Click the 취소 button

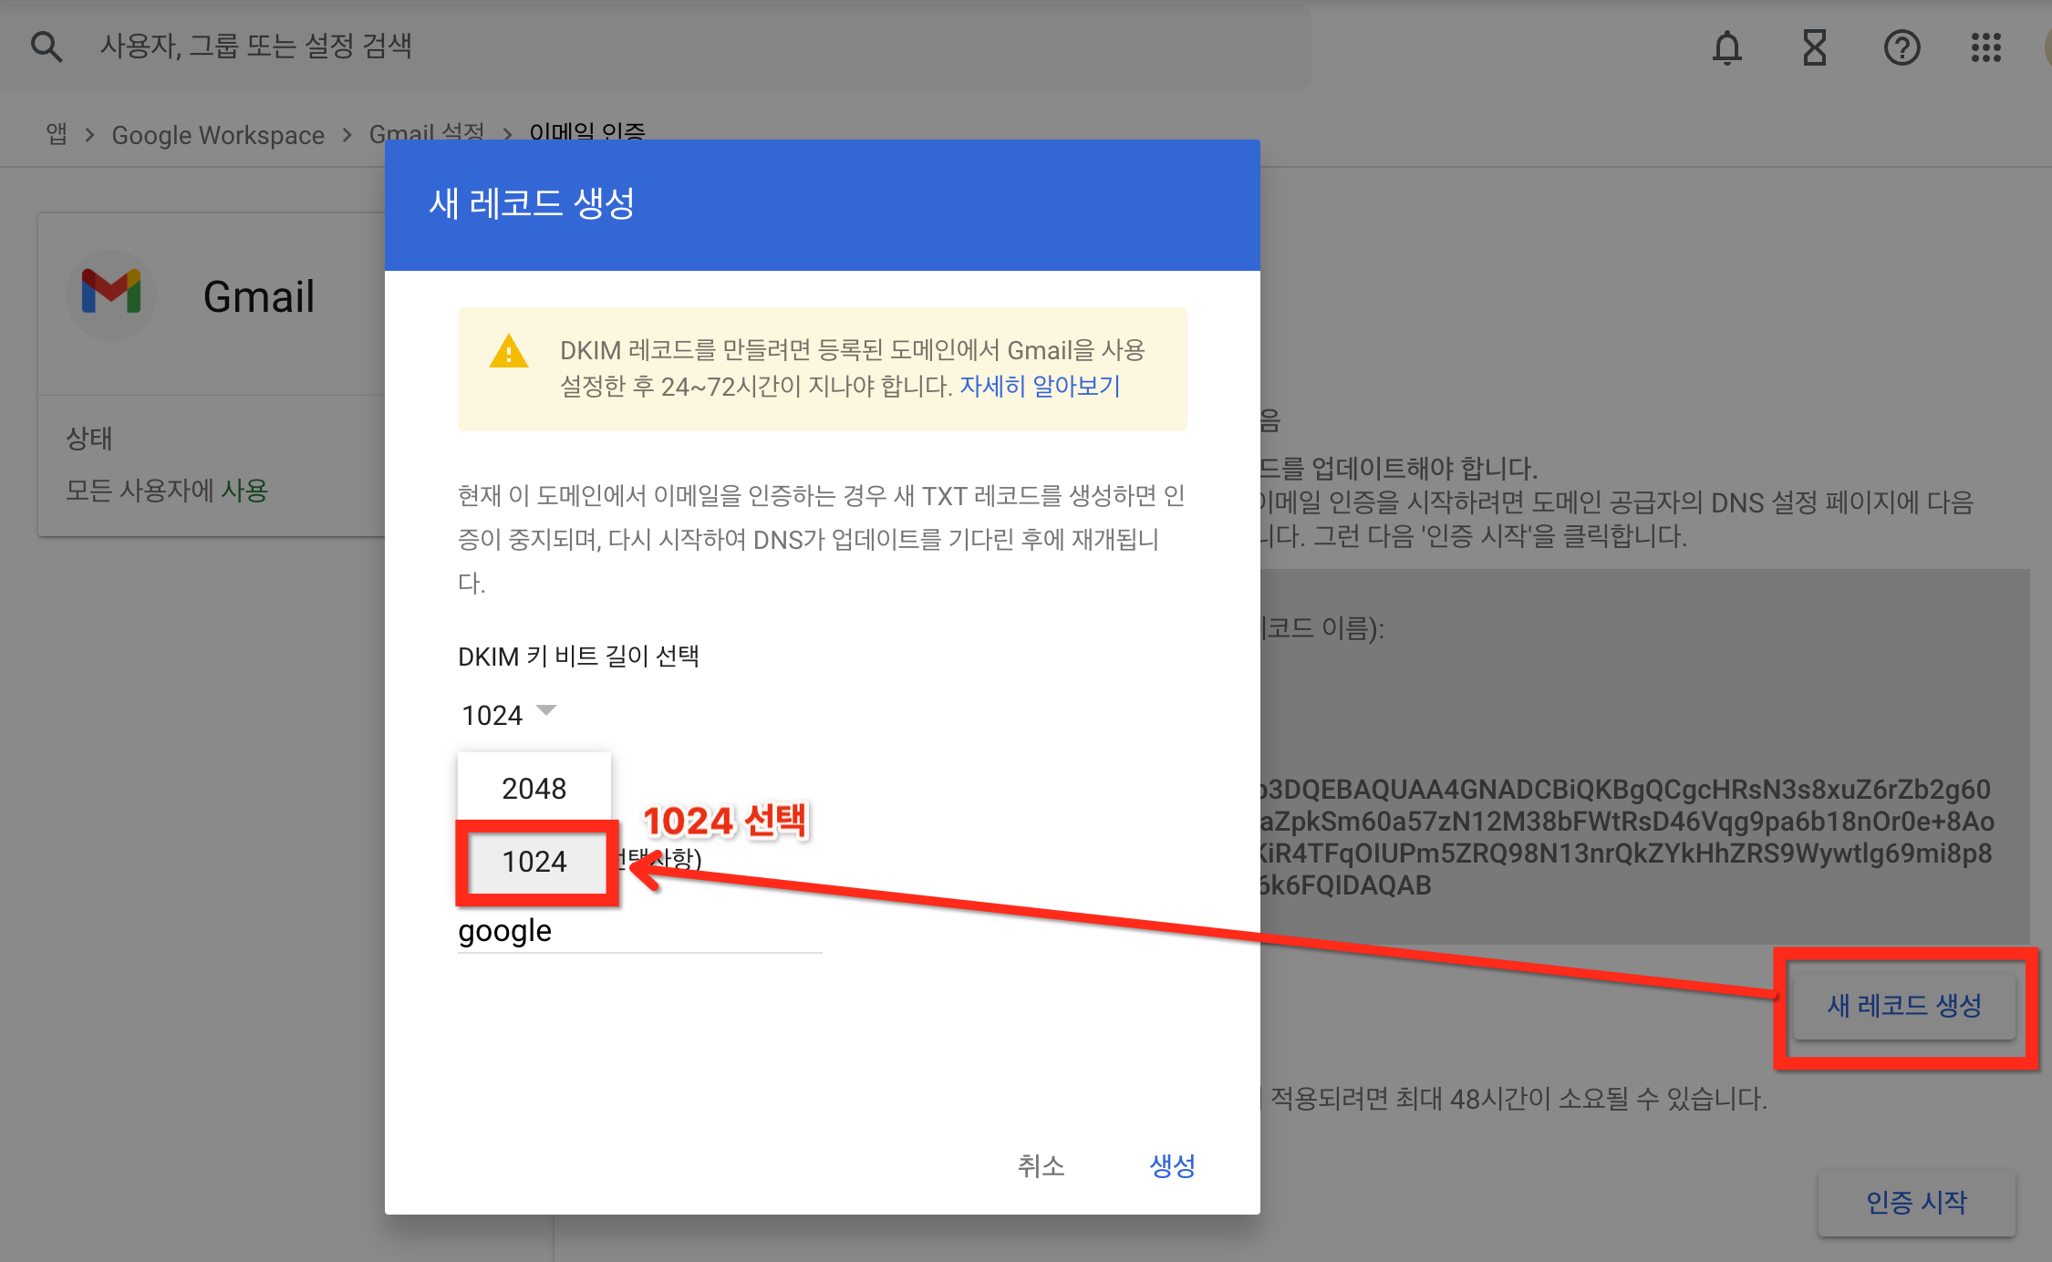[x=1041, y=1165]
